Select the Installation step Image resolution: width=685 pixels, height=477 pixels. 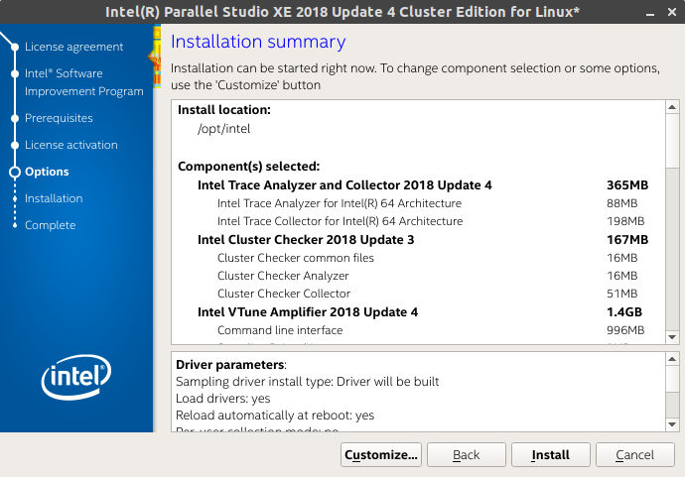[54, 198]
